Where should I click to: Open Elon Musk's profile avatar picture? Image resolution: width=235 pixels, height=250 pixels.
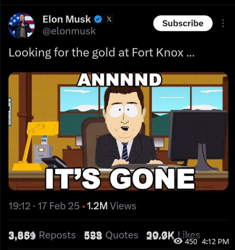coord(22,25)
